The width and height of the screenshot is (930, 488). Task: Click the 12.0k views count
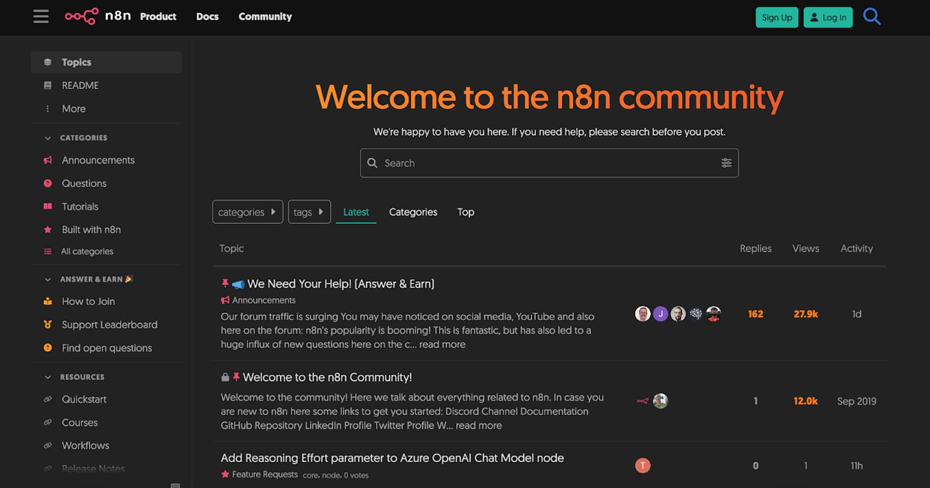806,401
